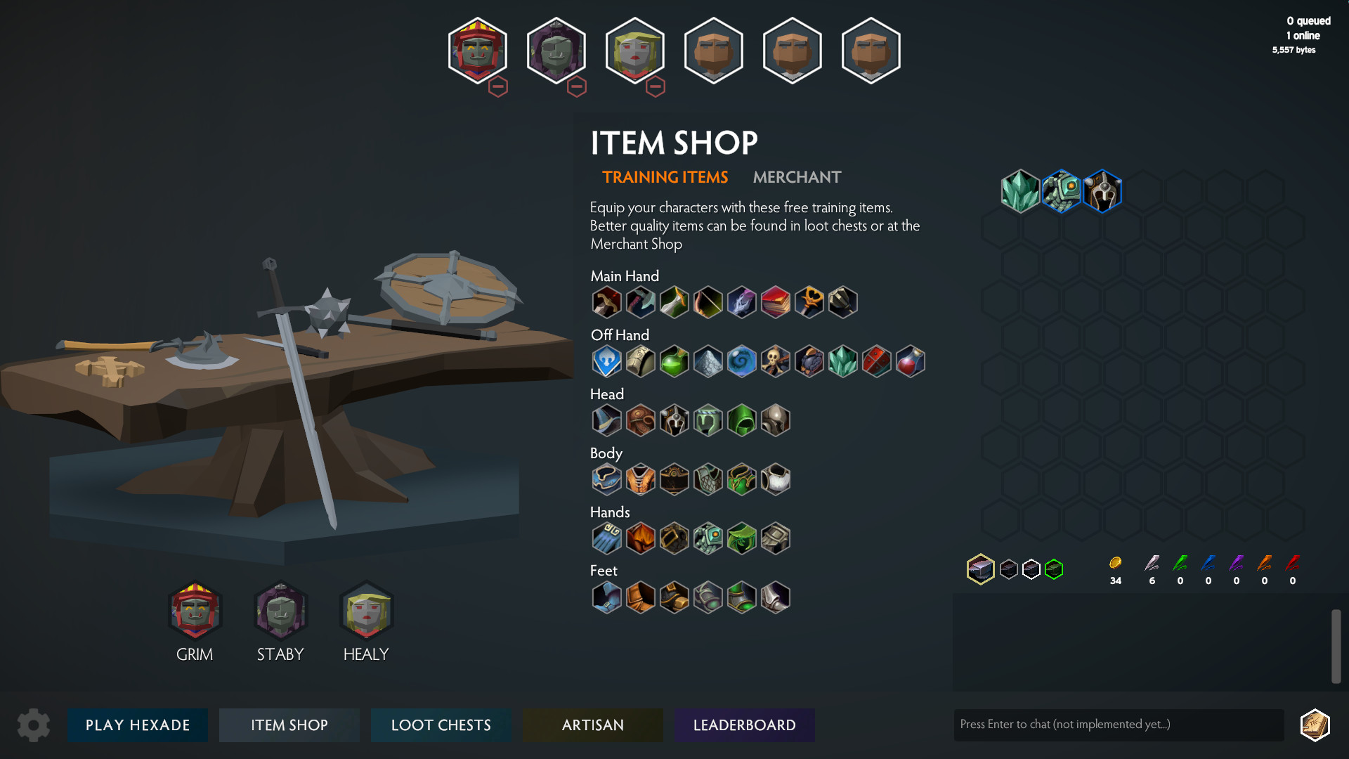Switch to the Merchant tab
The width and height of the screenshot is (1349, 759).
point(797,177)
